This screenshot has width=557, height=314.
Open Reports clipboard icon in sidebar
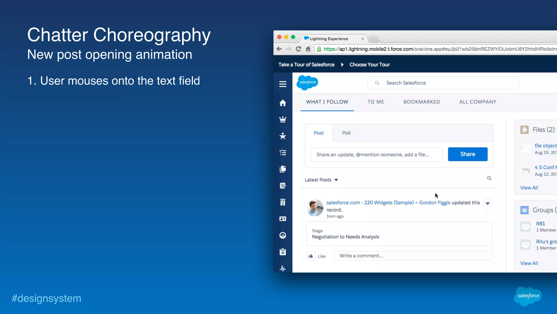pyautogui.click(x=283, y=252)
